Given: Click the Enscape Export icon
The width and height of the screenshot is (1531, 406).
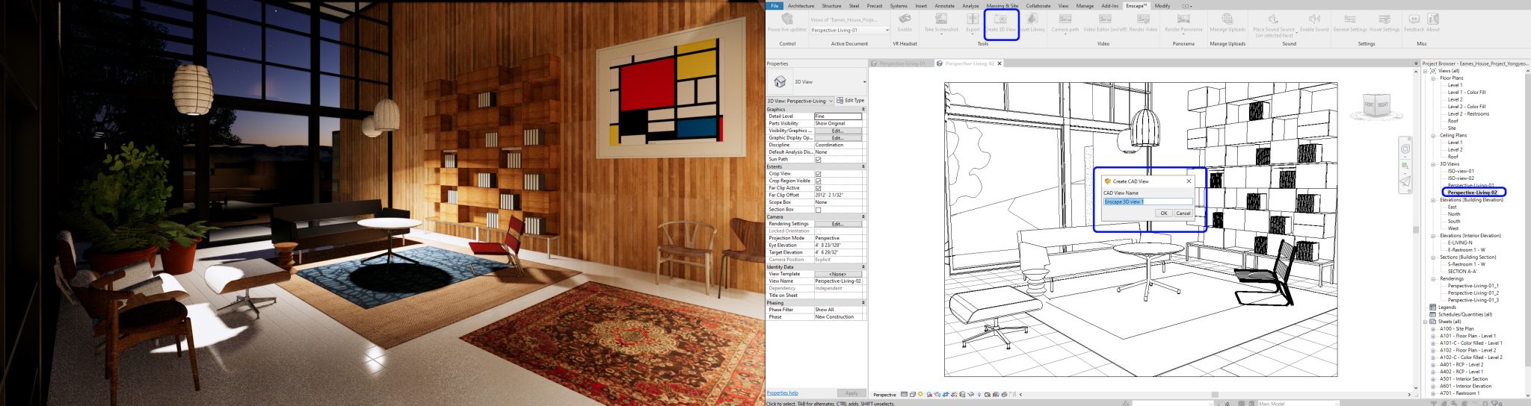Looking at the screenshot, I should click(x=973, y=19).
